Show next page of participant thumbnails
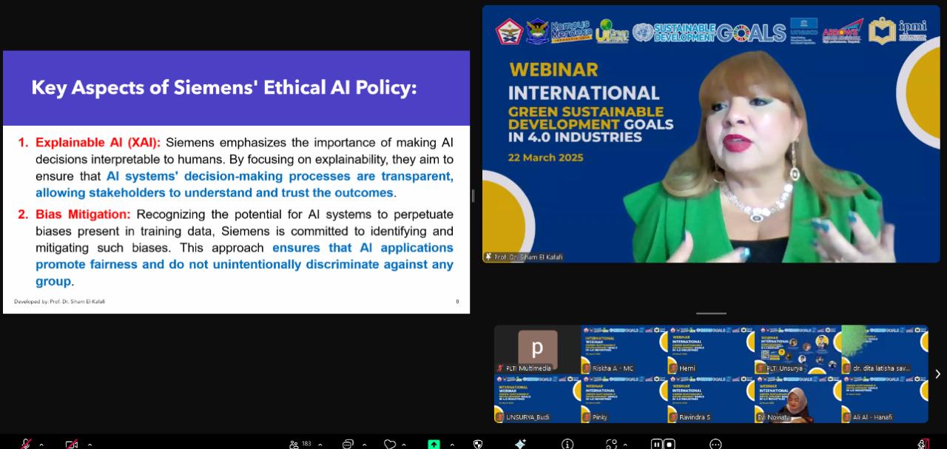 (x=937, y=374)
